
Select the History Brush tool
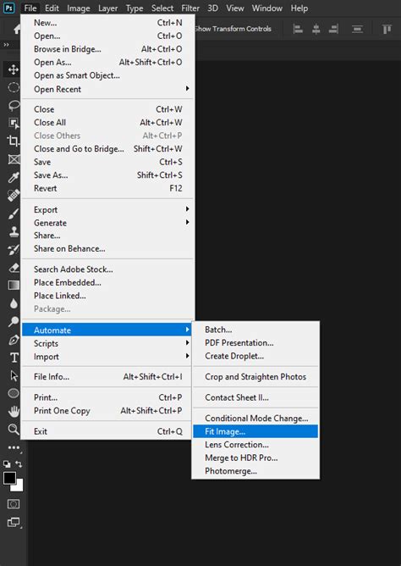[14, 249]
